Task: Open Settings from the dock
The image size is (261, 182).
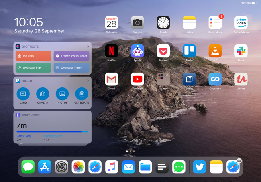Action: [x=61, y=167]
